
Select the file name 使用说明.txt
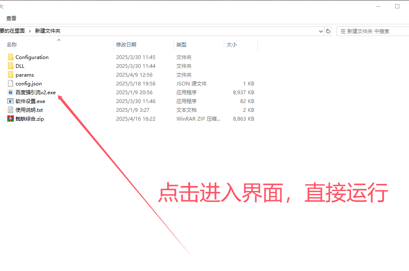(29, 110)
